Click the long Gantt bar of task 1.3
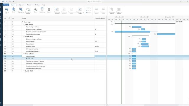The image size is (189, 106). coord(133,32)
